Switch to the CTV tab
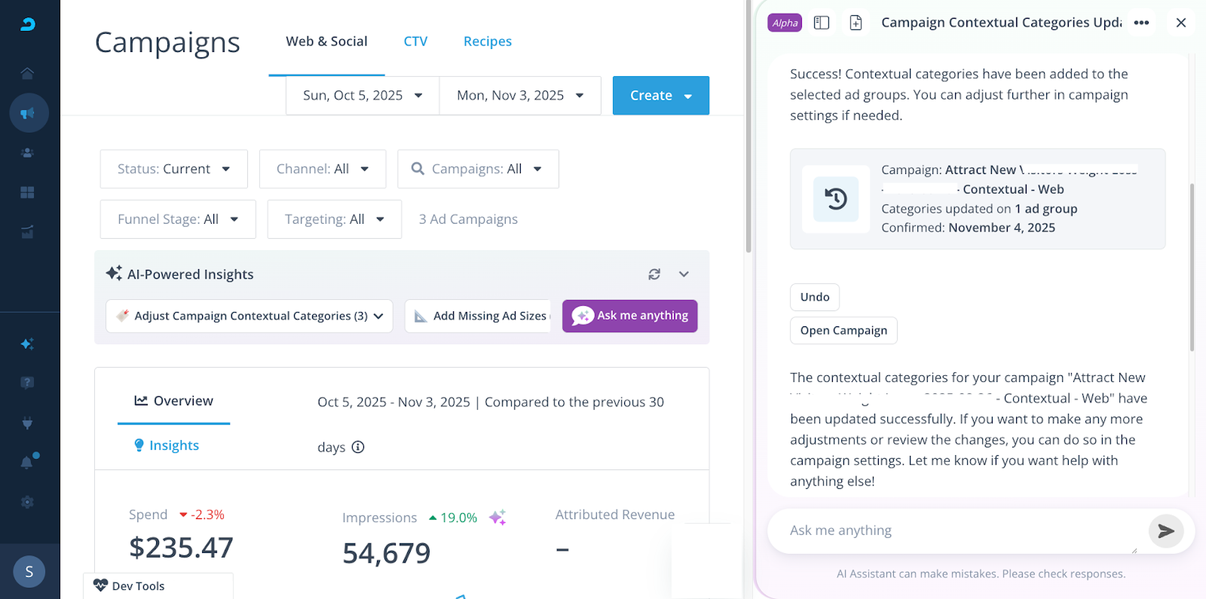The width and height of the screenshot is (1206, 599). tap(415, 41)
